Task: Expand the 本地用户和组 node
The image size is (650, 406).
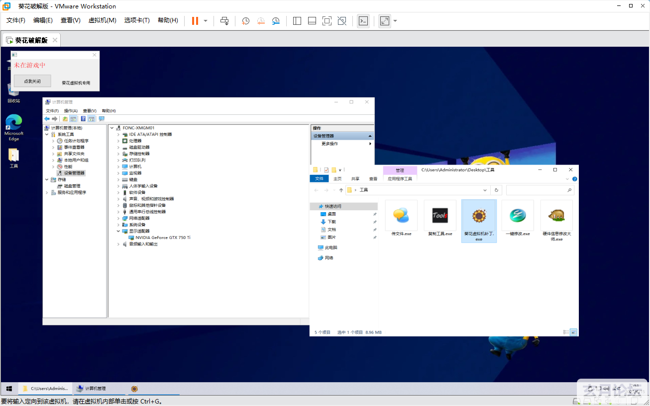Action: coord(53,160)
